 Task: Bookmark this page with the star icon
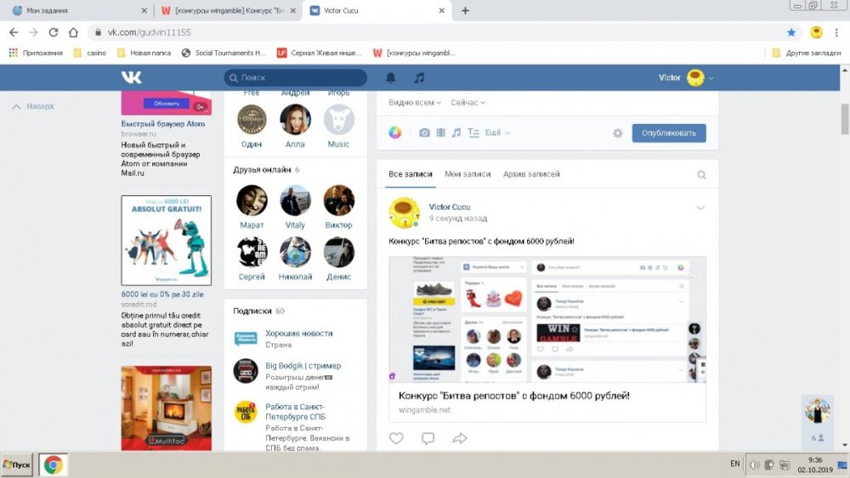point(791,32)
